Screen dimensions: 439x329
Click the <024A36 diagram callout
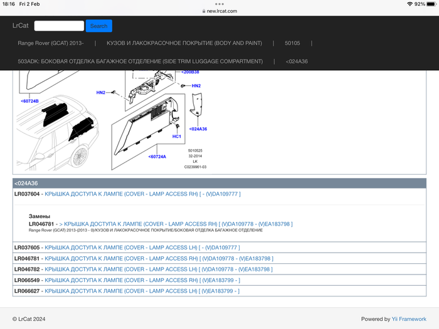coord(198,128)
